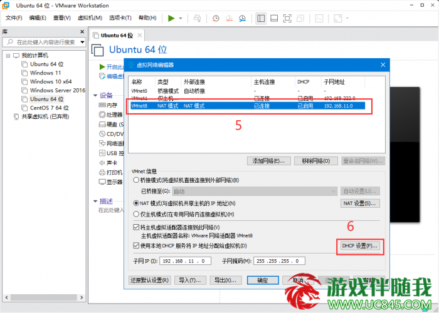439x313 pixels.
Task: Click the library horizontal scrollbar right arrow
Action: pos(82,297)
